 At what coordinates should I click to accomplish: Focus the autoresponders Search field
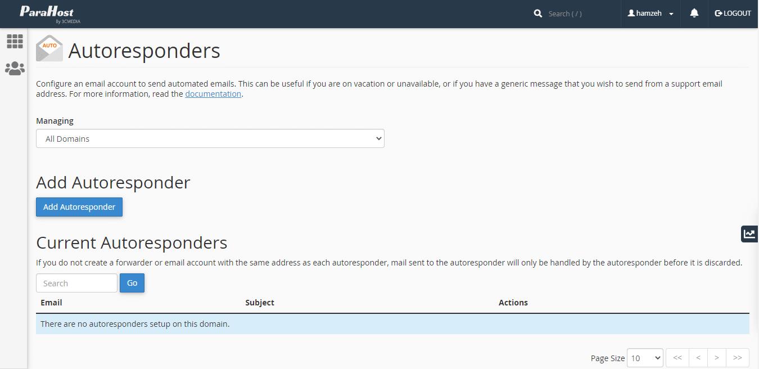coord(76,283)
